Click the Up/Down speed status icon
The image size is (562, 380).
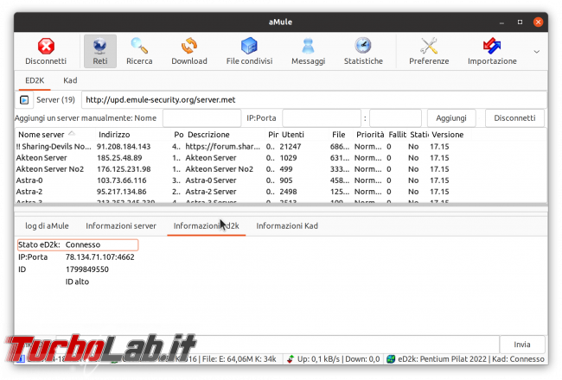pos(291,359)
